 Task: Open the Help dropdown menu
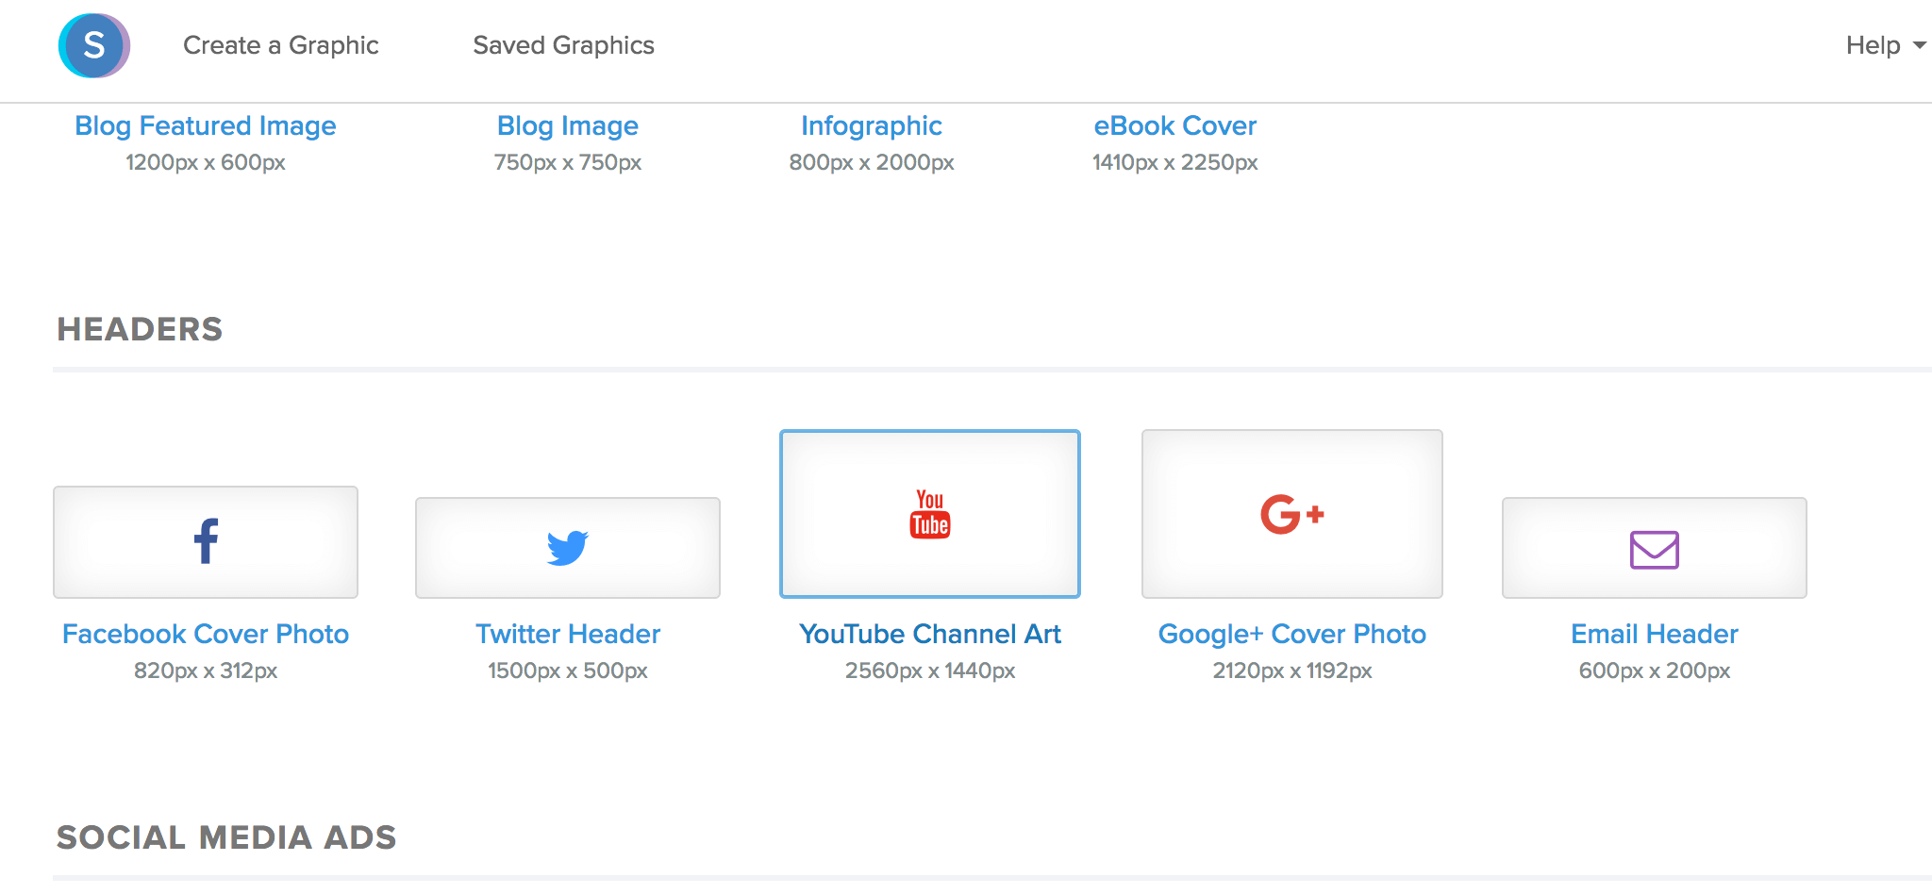[1873, 44]
